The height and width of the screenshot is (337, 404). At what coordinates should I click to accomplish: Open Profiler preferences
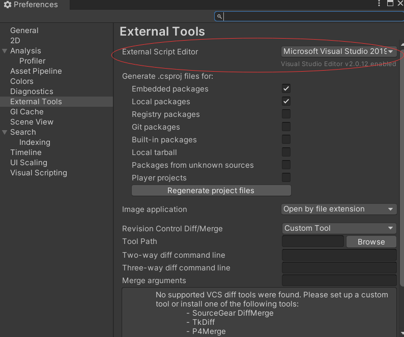click(x=32, y=61)
